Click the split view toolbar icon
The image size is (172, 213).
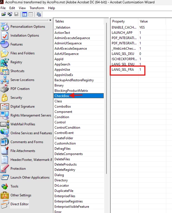point(31,14)
